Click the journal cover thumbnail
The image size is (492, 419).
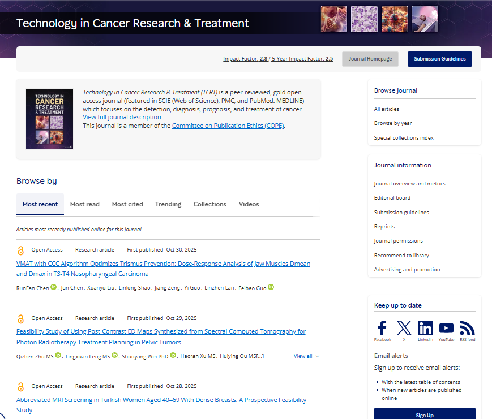click(49, 119)
